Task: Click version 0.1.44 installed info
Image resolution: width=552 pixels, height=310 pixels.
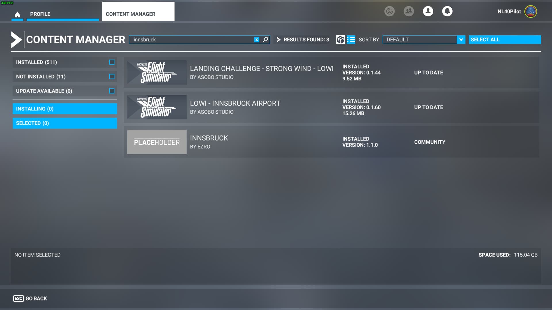Action: click(361, 73)
